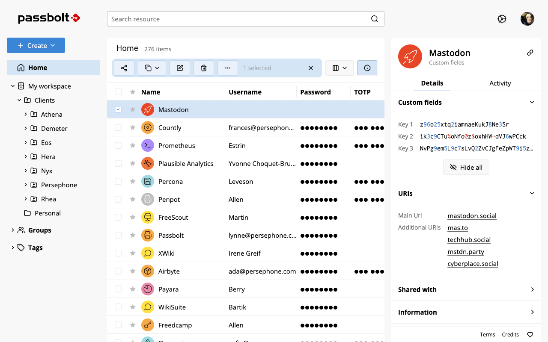This screenshot has height=342, width=548.
Task: Click the Prometheus terminal icon
Action: click(147, 145)
